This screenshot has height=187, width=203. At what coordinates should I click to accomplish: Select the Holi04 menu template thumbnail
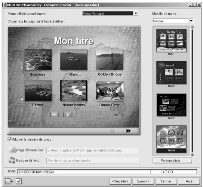pos(171,137)
